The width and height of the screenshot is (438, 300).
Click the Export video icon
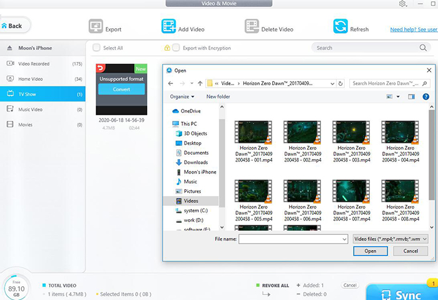[96, 27]
